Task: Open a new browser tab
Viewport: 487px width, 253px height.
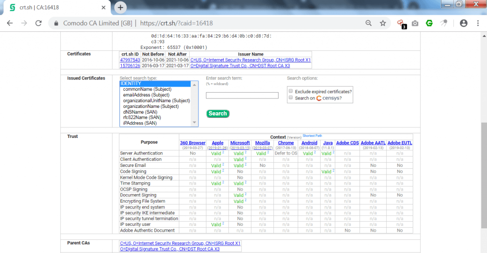Action: 120,8
